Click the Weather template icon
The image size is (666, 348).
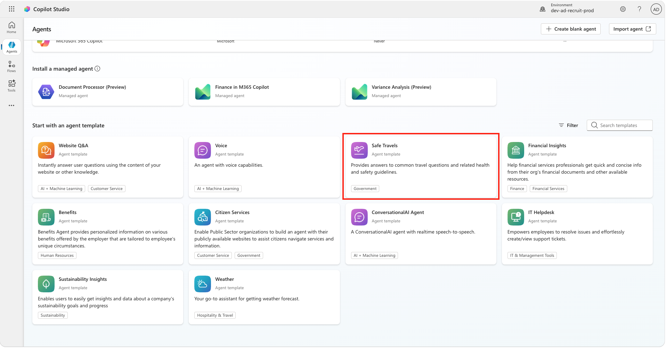[x=203, y=284]
